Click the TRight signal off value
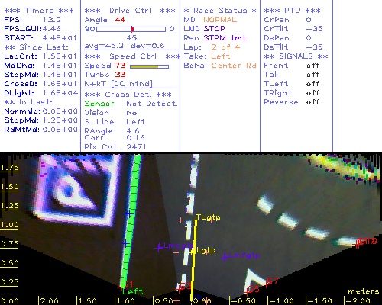Screen dimensions: 382x305 pyautogui.click(x=312, y=93)
